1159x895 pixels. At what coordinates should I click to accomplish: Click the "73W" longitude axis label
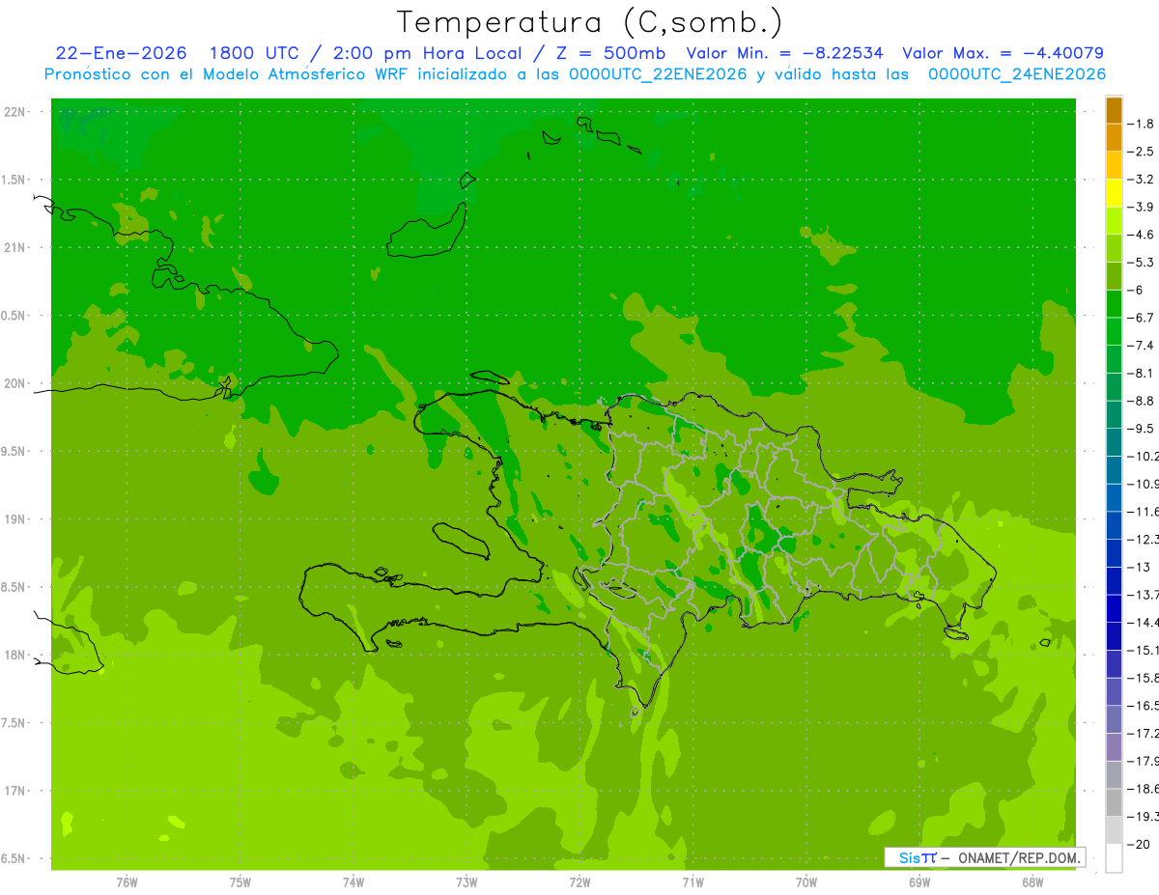466,881
